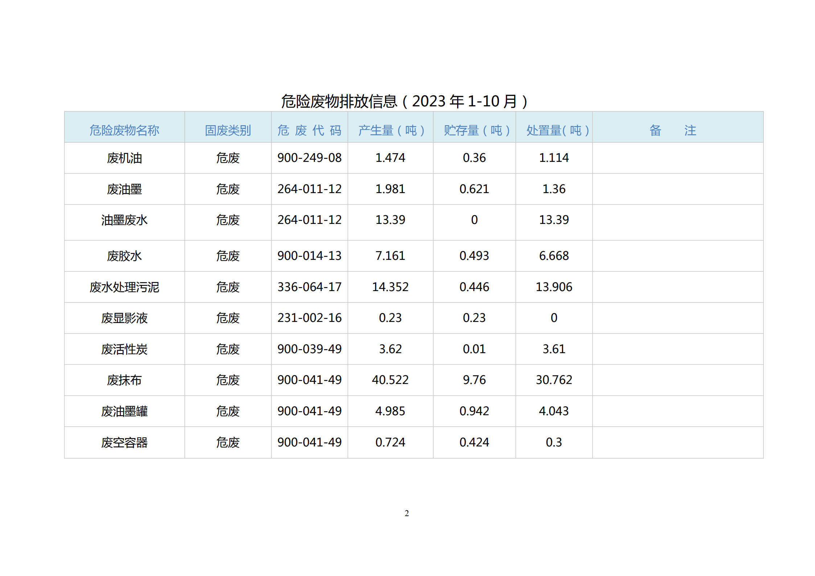Click the value 40.522 in 废抹布 row
Viewport: 815px width, 576px height.
click(x=391, y=380)
